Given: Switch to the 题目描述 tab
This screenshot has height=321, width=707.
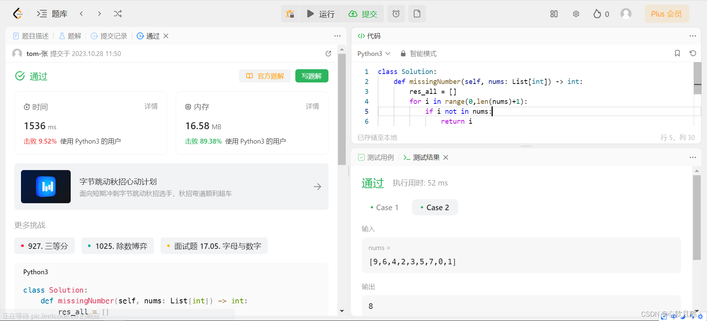Looking at the screenshot, I should click(31, 36).
